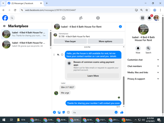Choose a GIF icon in composer

tap(68, 112)
